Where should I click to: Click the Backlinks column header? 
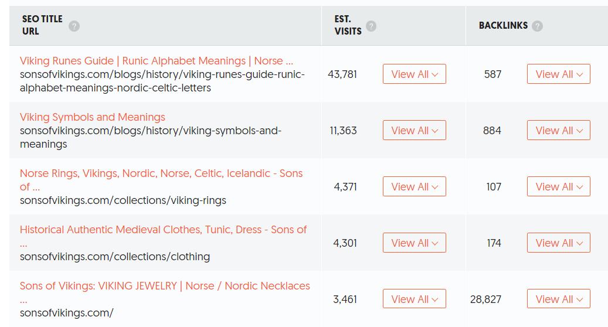pyautogui.click(x=503, y=26)
